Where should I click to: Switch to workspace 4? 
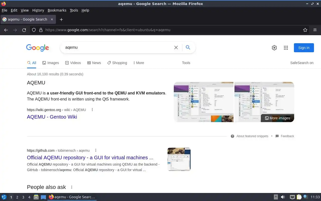tap(29, 197)
